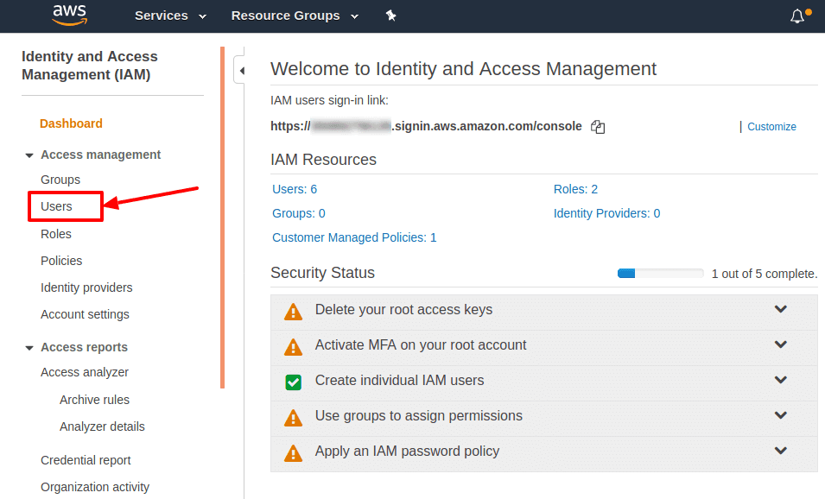The image size is (825, 499).
Task: Copy the IAM sign-in link
Action: [598, 127]
